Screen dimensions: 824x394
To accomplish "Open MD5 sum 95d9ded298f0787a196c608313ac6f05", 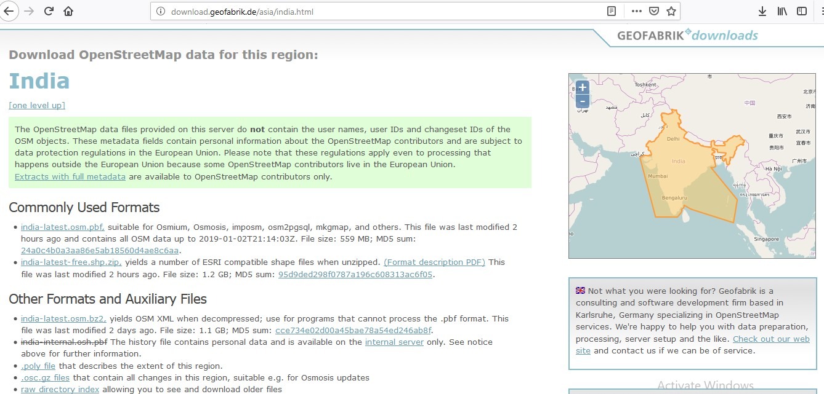I will [x=355, y=274].
